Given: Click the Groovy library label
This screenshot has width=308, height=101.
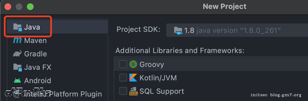Looking at the screenshot, I should click(x=152, y=64).
